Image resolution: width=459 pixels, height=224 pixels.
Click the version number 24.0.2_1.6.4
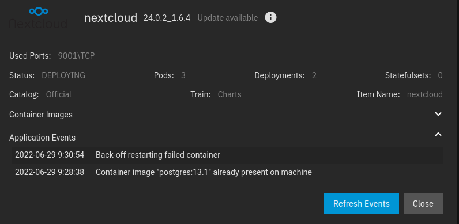click(x=167, y=18)
